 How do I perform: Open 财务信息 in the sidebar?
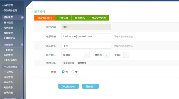8,87
